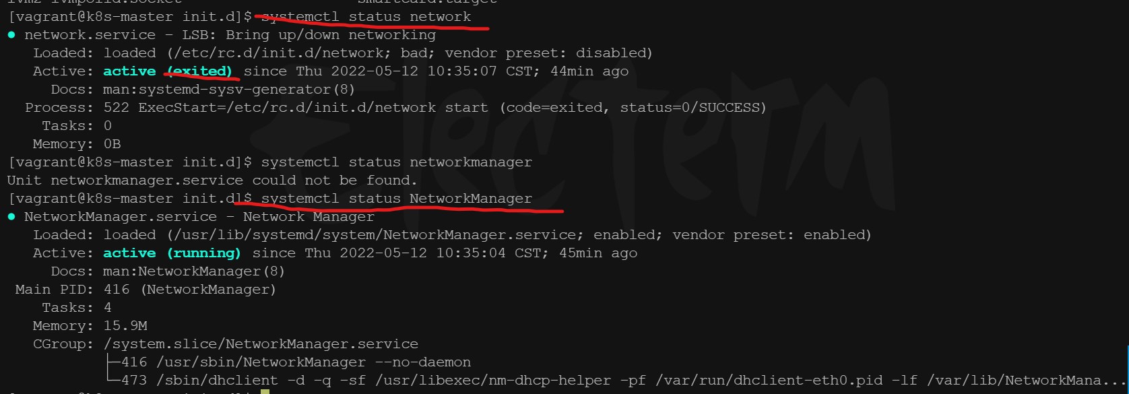Click the 'Process: 522 ExecStart' line
1129x394 pixels.
pyautogui.click(x=396, y=107)
